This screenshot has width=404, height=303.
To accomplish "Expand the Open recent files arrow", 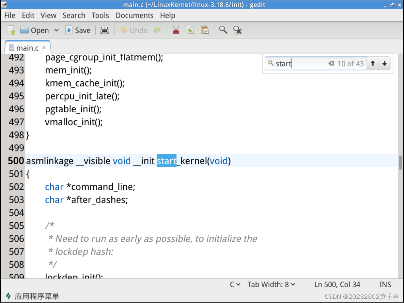I will [56, 30].
